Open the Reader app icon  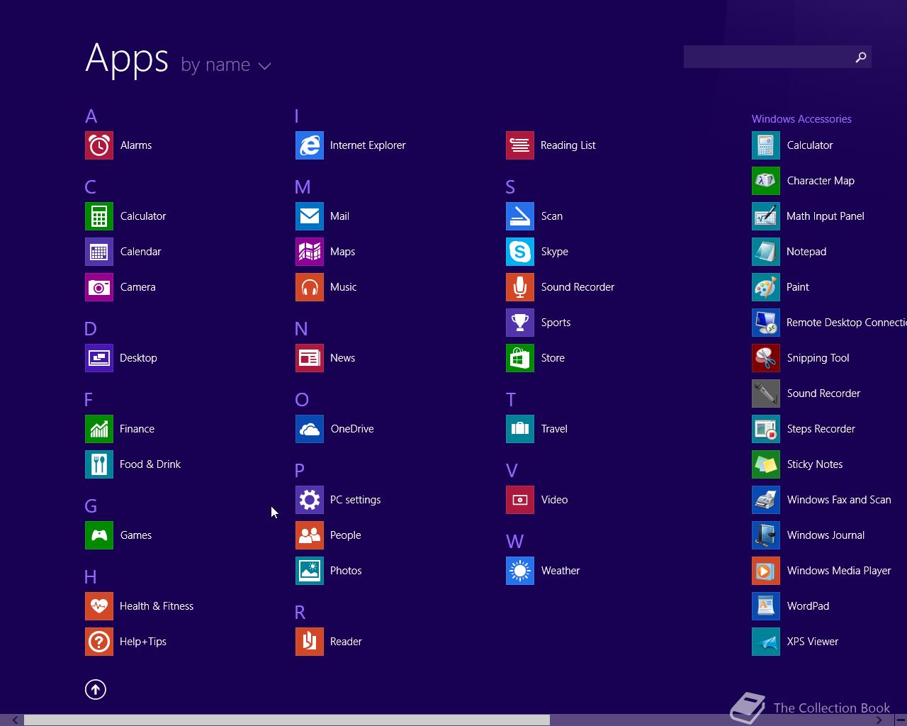[310, 642]
